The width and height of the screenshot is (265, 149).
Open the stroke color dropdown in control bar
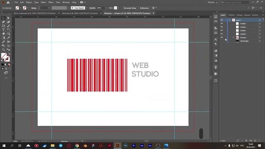click(x=28, y=8)
